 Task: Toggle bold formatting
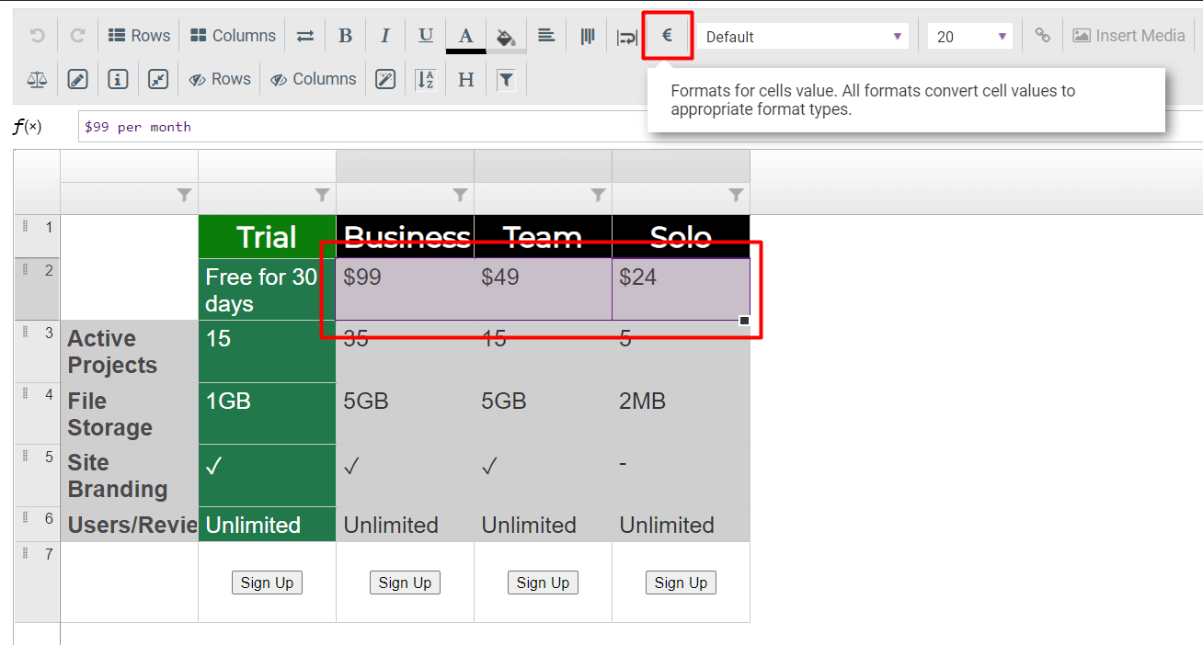point(345,35)
